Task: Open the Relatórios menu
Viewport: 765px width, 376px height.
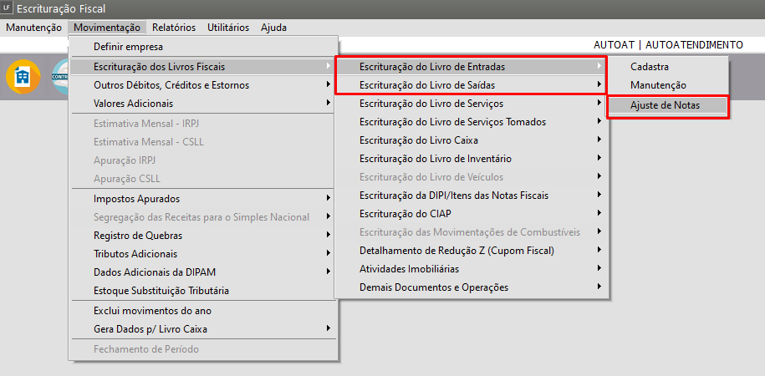Action: (174, 27)
